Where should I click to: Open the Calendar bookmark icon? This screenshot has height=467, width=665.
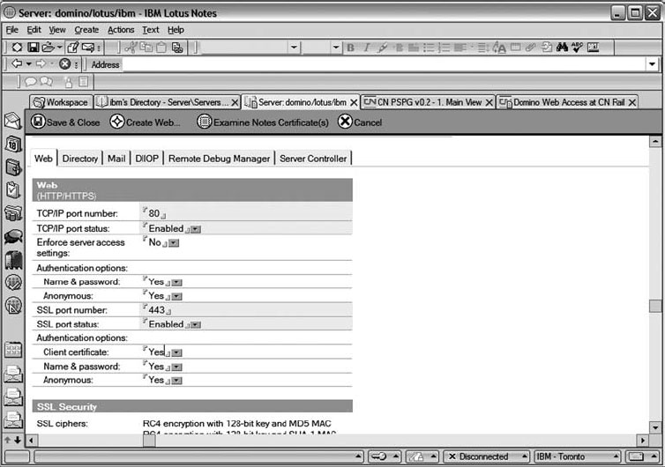point(13,145)
